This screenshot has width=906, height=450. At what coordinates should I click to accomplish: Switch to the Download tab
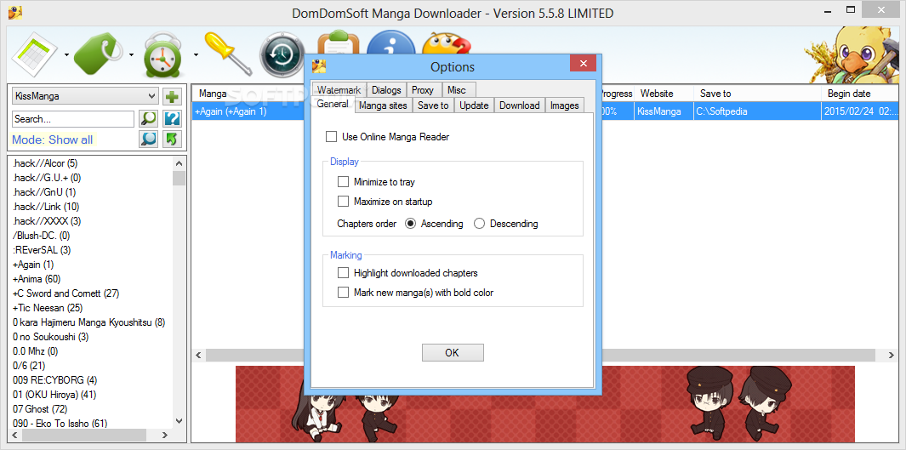point(520,105)
